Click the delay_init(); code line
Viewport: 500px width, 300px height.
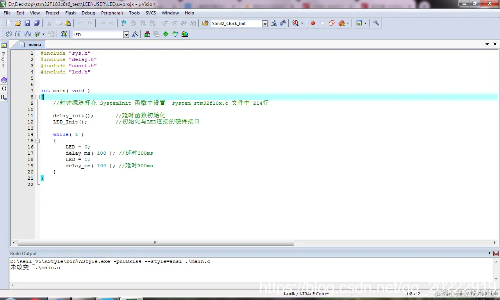tap(73, 116)
